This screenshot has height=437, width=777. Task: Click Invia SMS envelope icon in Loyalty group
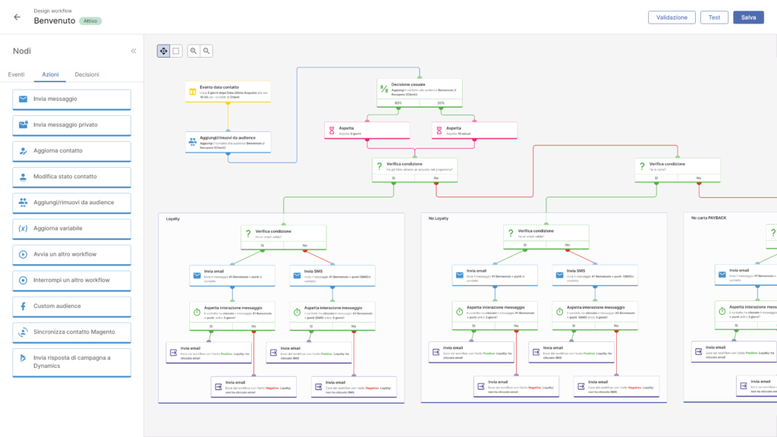point(297,275)
